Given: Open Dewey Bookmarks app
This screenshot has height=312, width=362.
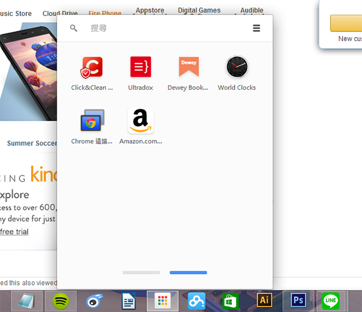Looking at the screenshot, I should click(188, 74).
